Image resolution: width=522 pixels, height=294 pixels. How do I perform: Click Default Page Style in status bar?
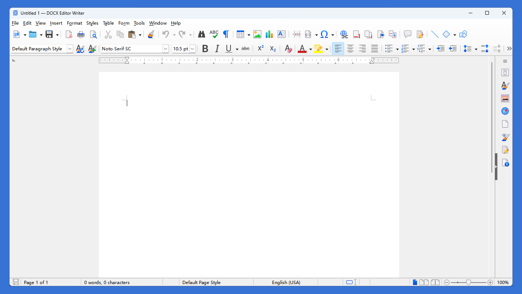tap(201, 282)
